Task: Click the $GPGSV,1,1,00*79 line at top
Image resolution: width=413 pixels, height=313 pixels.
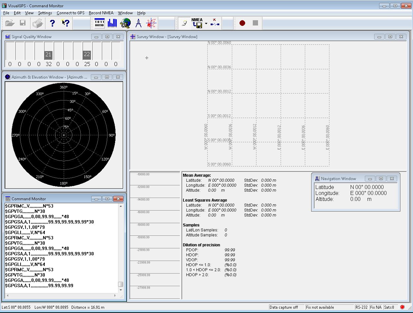Action: 25,227
